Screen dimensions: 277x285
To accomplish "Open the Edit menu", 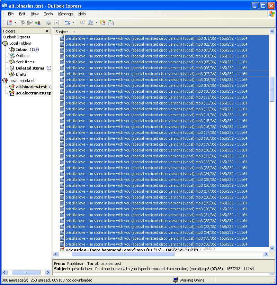I will point(22,14).
